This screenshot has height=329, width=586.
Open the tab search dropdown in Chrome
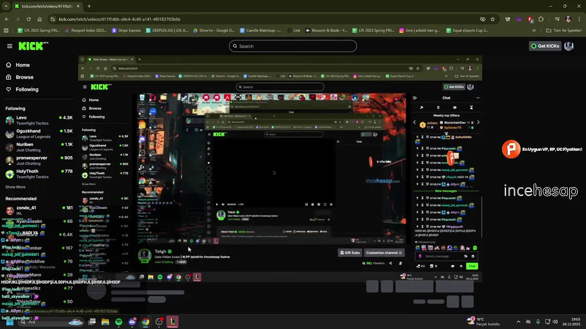pyautogui.click(x=6, y=6)
